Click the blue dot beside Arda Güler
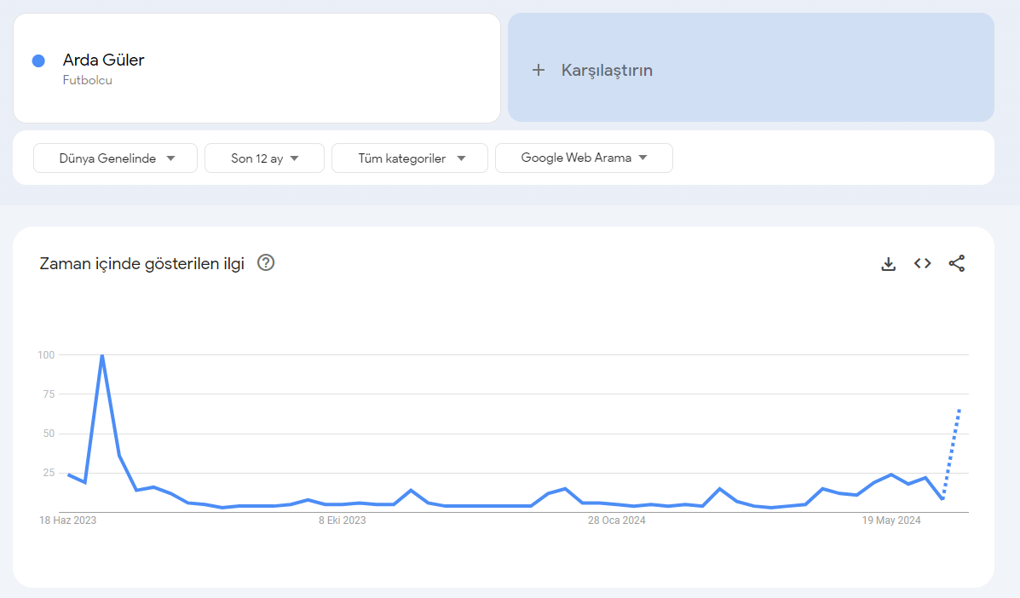1020x598 pixels. [38, 60]
